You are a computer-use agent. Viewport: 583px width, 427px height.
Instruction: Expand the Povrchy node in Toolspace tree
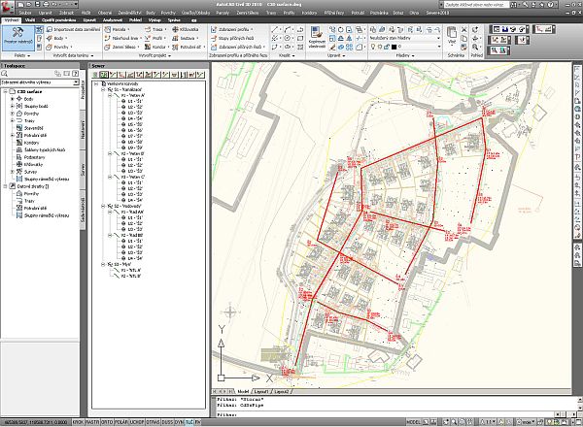(13, 114)
